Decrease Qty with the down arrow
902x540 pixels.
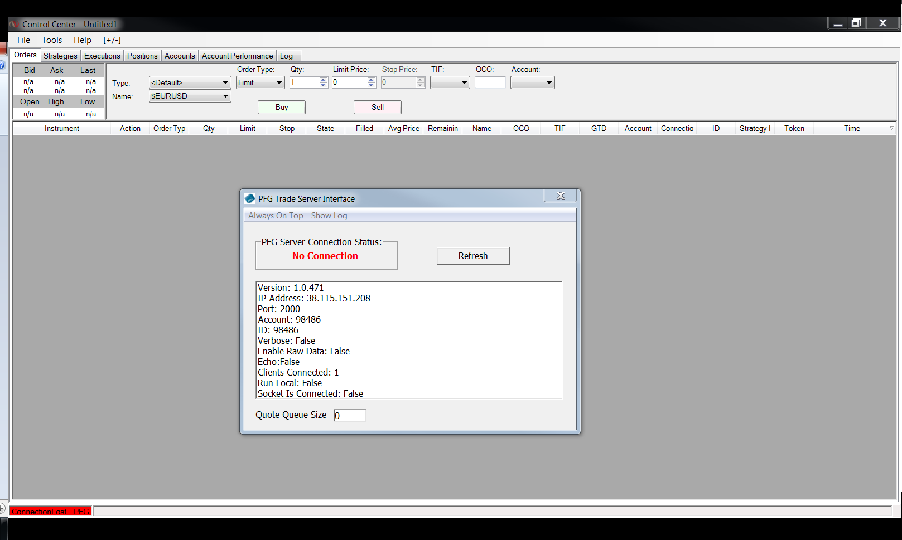tap(324, 85)
